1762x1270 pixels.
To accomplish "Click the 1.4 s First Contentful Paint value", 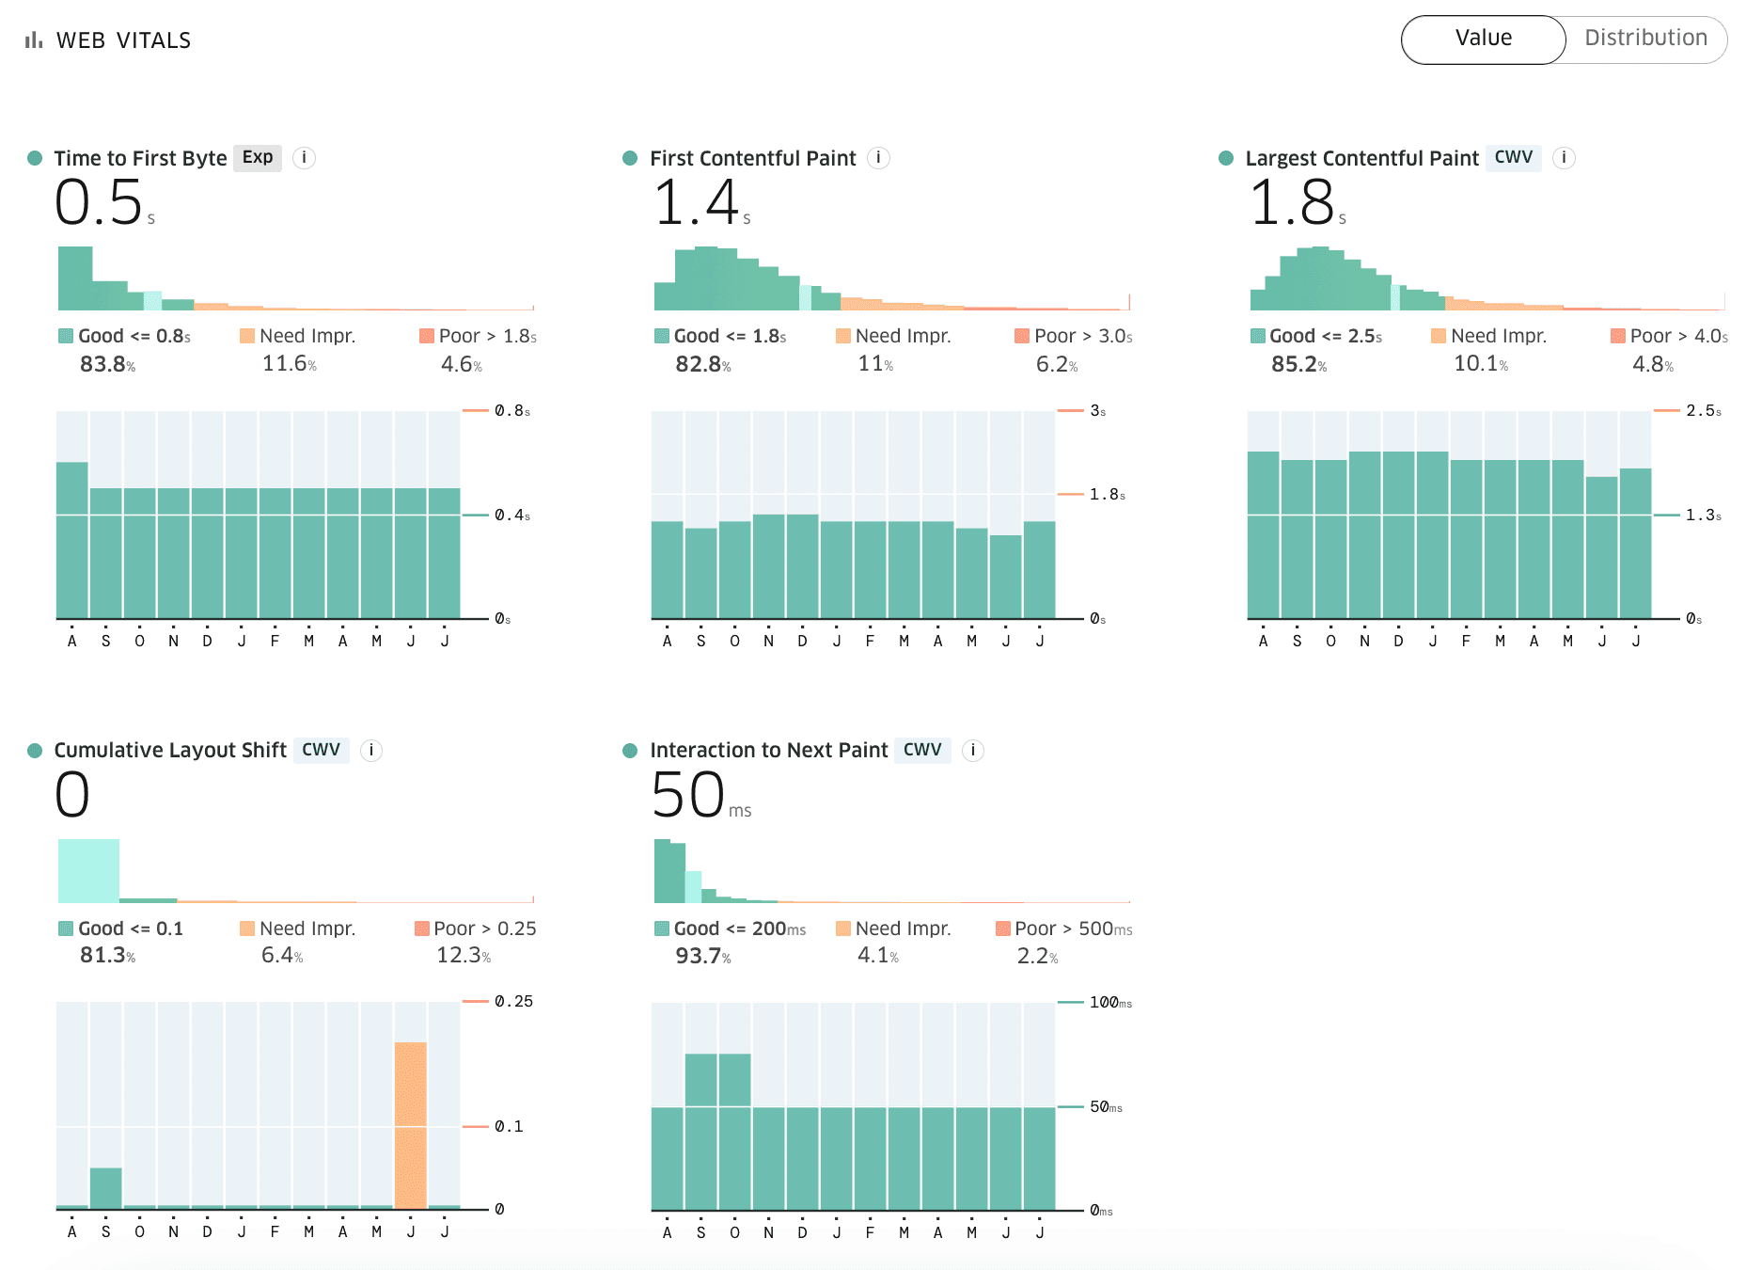I will tap(701, 202).
